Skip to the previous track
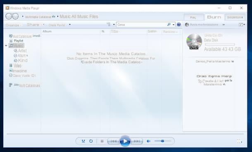 pyautogui.click(x=114, y=141)
